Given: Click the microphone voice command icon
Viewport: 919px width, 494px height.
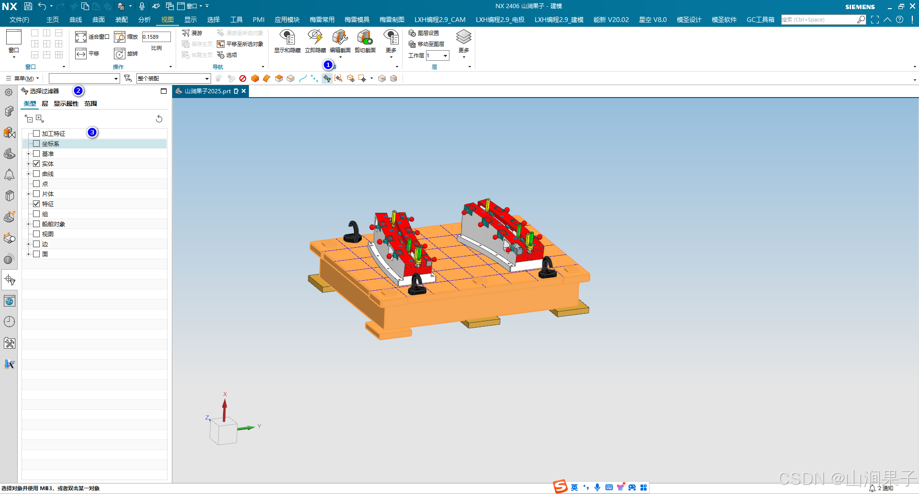Looking at the screenshot, I should click(142, 6).
